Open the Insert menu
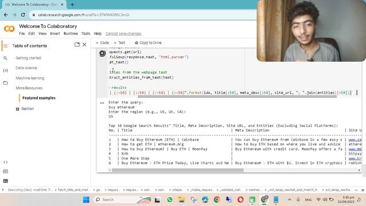The width and height of the screenshot is (366, 206). click(x=55, y=34)
